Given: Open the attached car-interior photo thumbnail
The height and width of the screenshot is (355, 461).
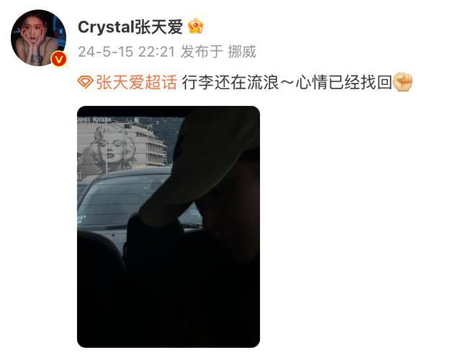Looking at the screenshot, I should 169,227.
